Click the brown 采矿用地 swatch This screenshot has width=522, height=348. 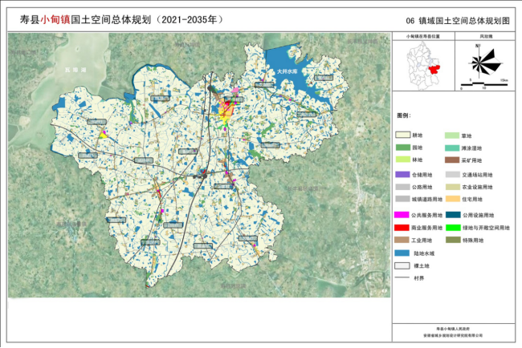click(x=455, y=160)
